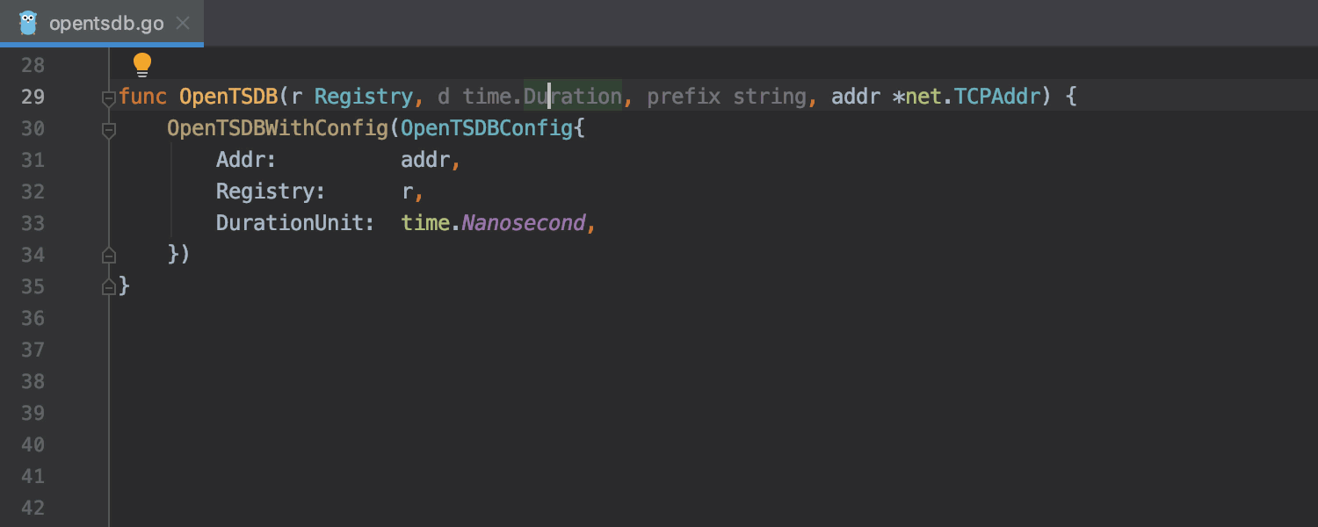Click fold end marker on line 35

pos(109,287)
